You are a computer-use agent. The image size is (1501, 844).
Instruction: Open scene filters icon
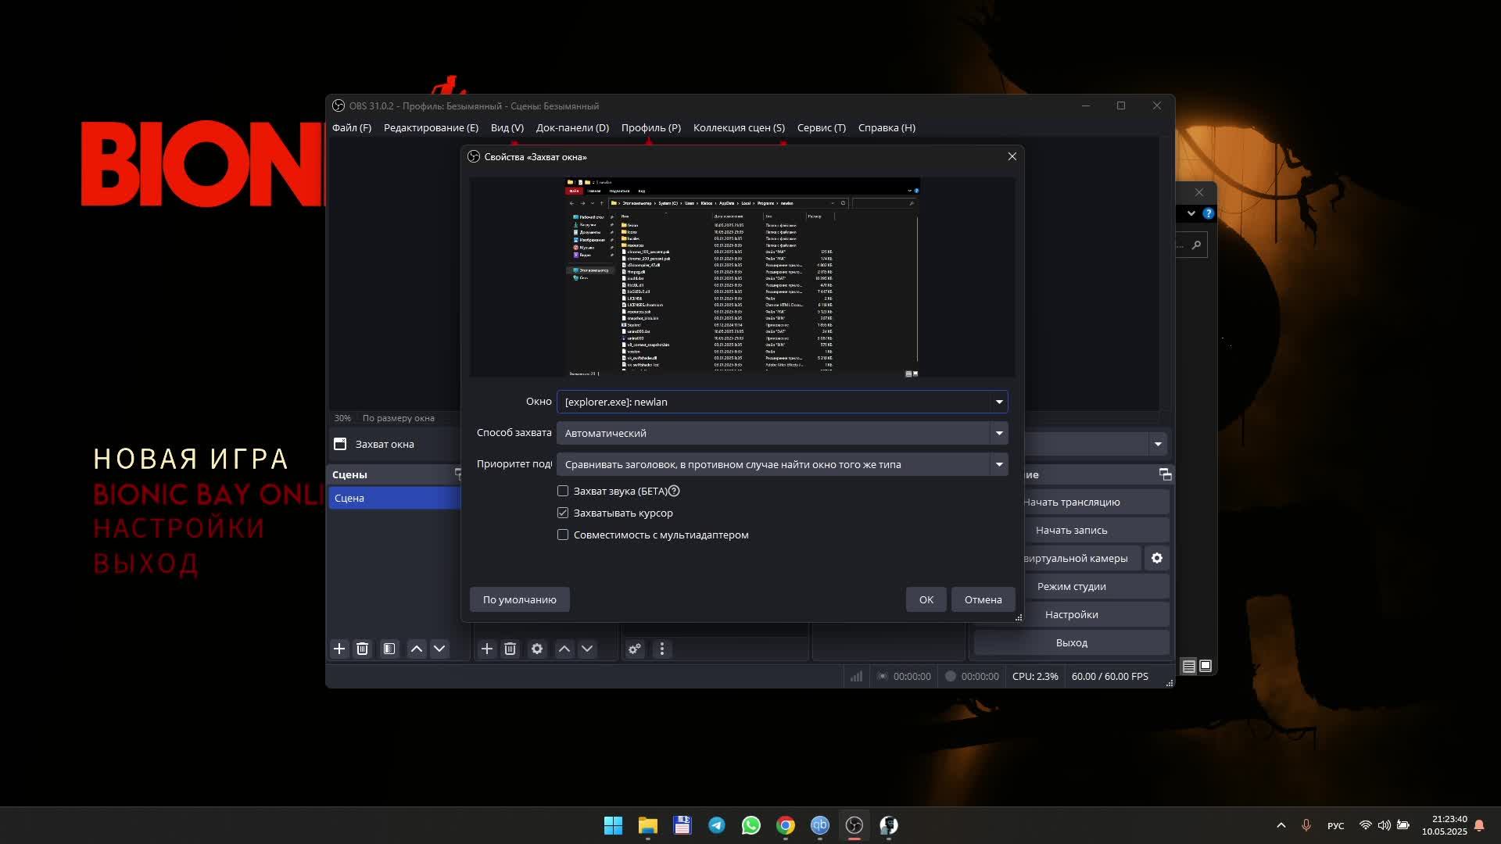[389, 649]
